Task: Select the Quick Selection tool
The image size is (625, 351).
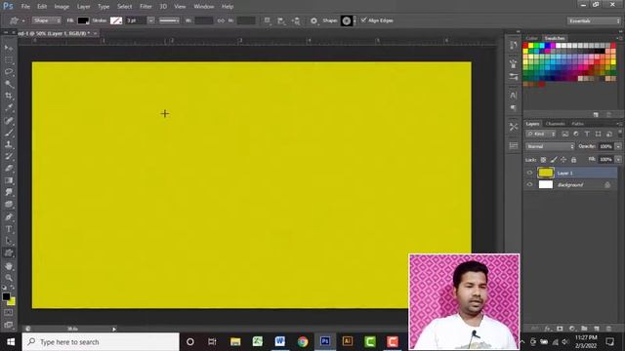Action: (x=9, y=84)
